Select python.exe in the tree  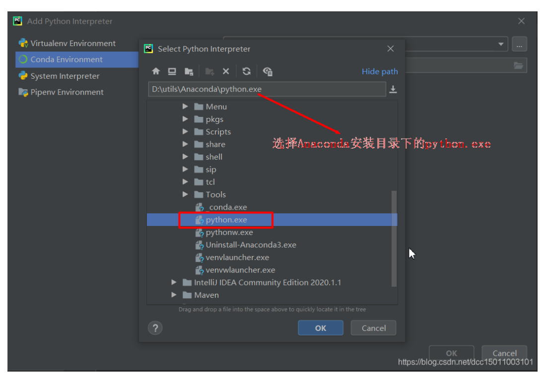click(x=272, y=219)
